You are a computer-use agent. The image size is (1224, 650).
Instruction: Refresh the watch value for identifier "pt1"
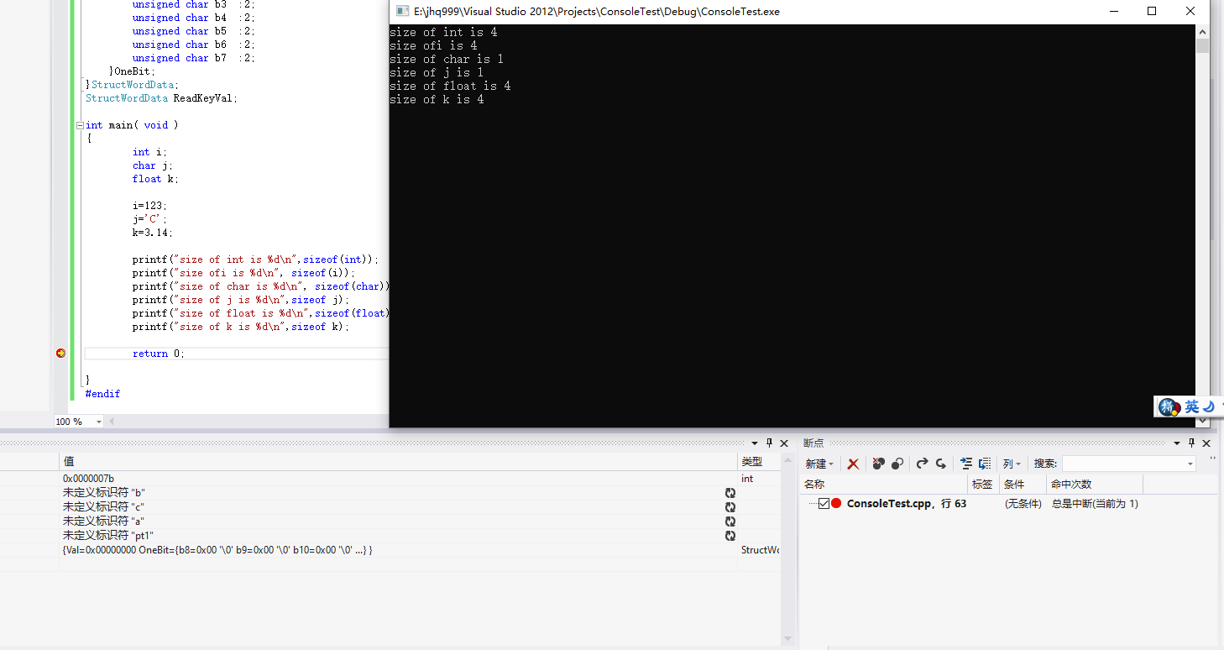click(x=730, y=536)
